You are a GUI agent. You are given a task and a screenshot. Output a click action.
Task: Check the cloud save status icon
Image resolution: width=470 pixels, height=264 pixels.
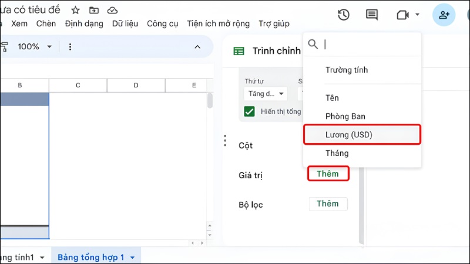tap(112, 11)
